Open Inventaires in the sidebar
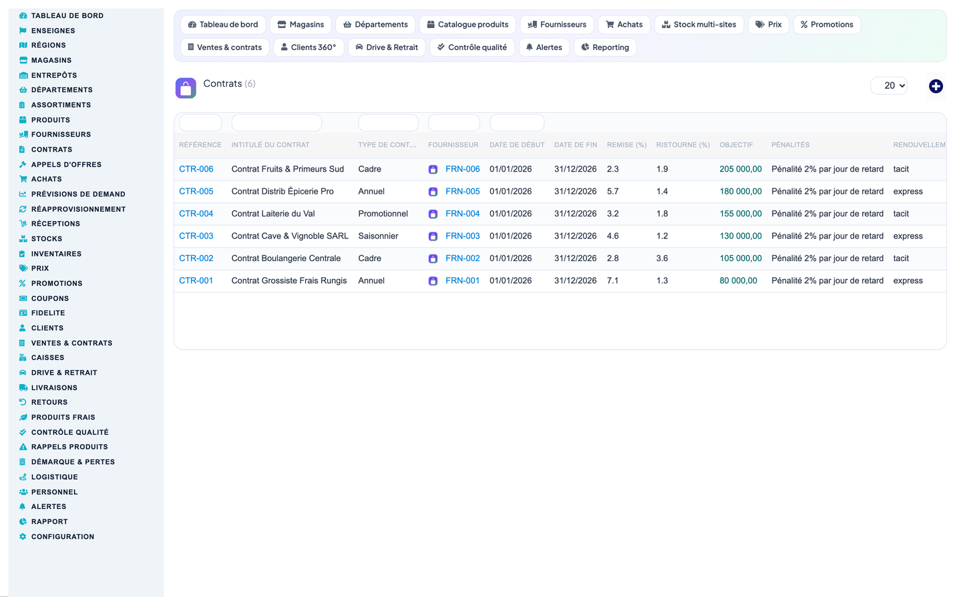Screen dimensions: 965x597 [56, 254]
